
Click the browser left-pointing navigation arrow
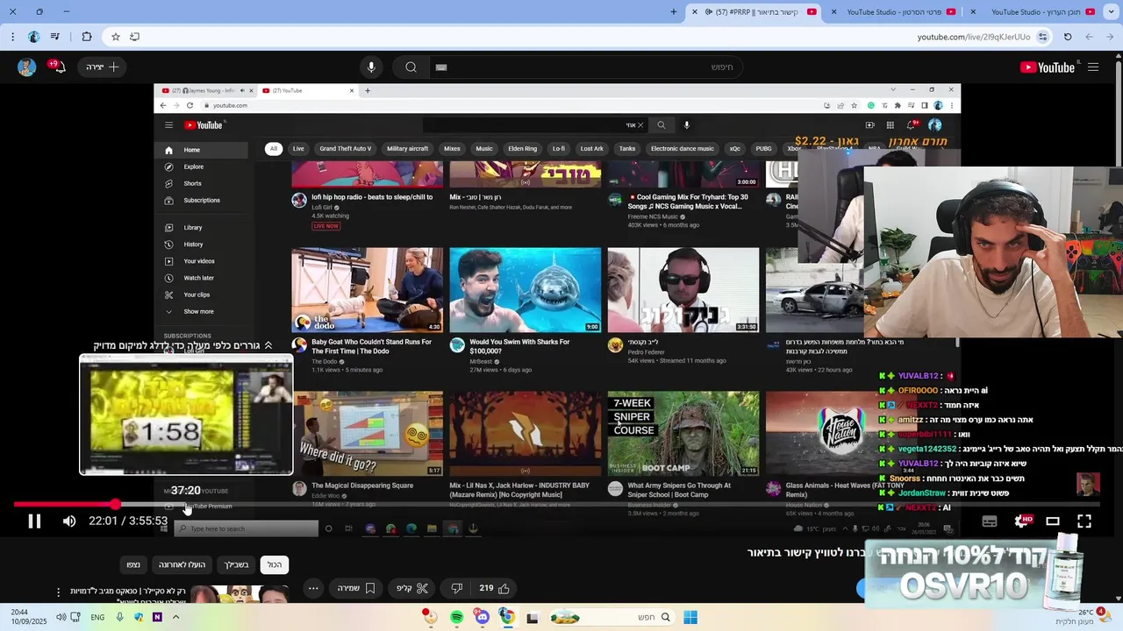pyautogui.click(x=1089, y=37)
